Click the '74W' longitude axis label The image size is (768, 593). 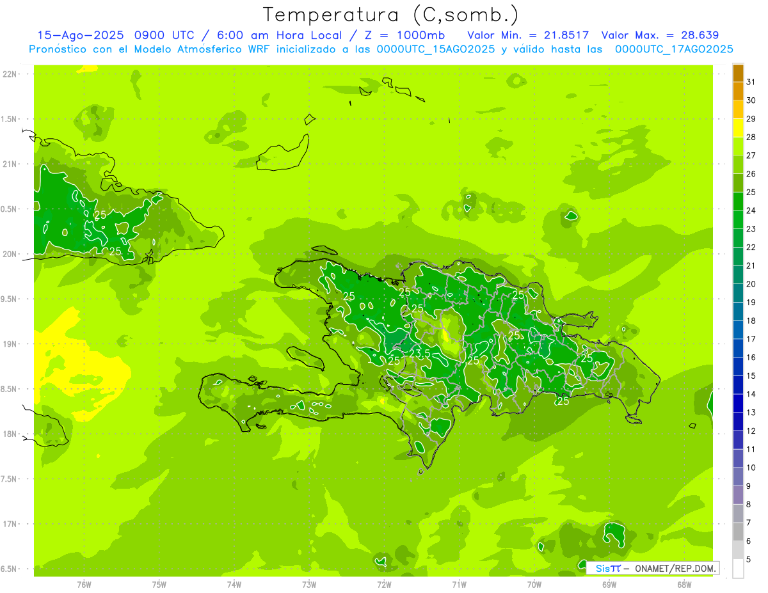(234, 584)
